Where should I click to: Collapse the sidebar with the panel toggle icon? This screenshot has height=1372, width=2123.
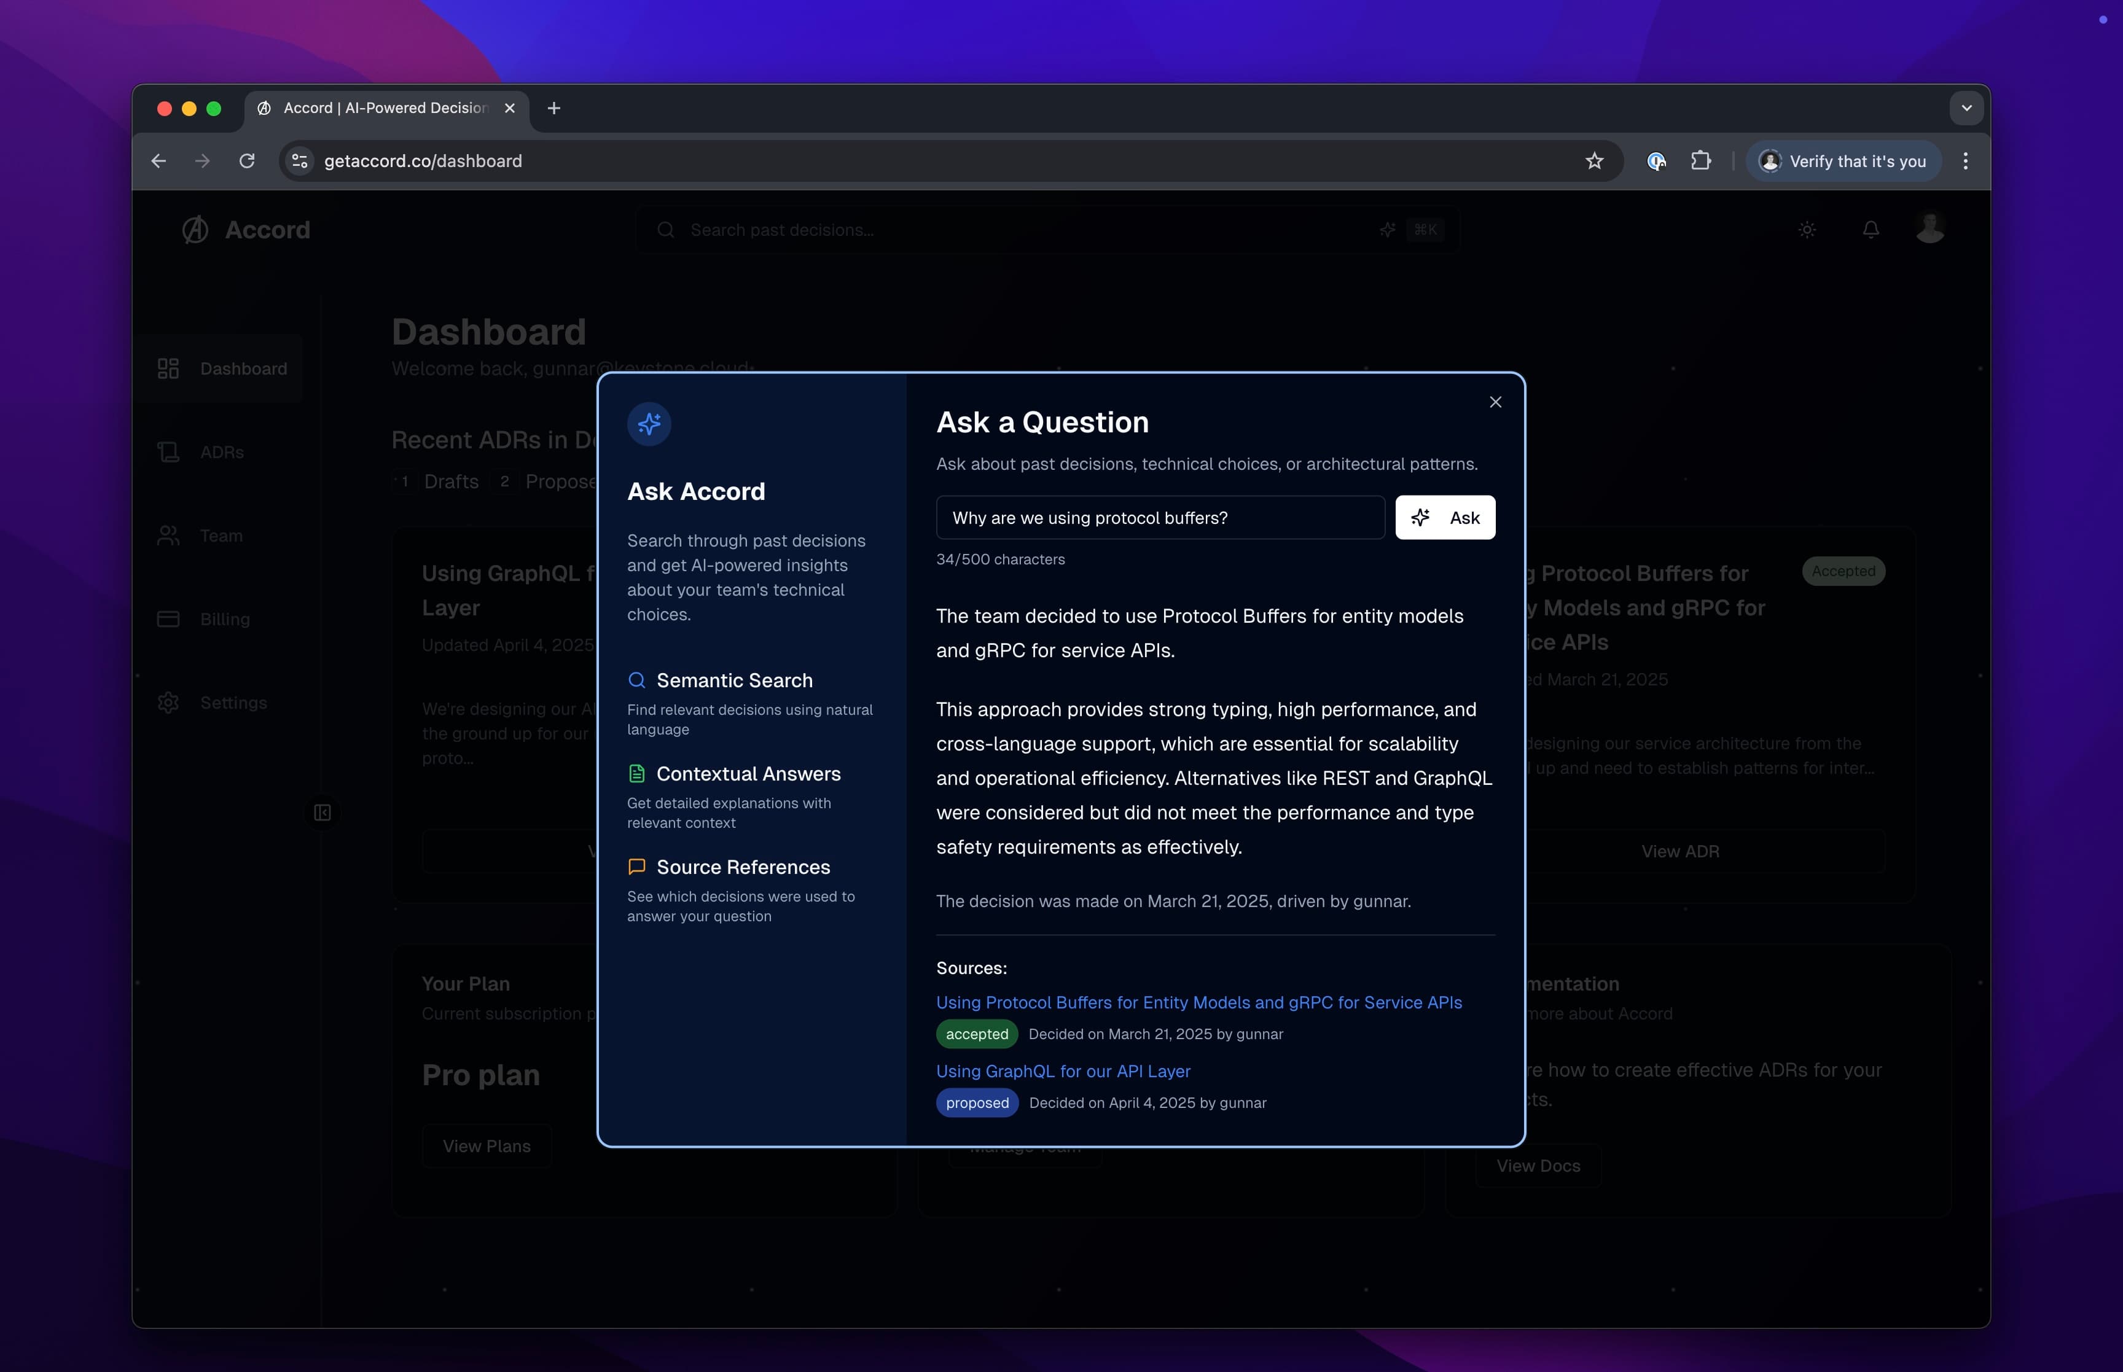tap(323, 813)
